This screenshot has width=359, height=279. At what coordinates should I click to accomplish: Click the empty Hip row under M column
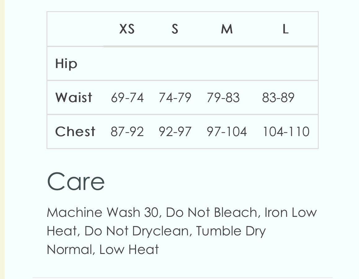coord(227,64)
